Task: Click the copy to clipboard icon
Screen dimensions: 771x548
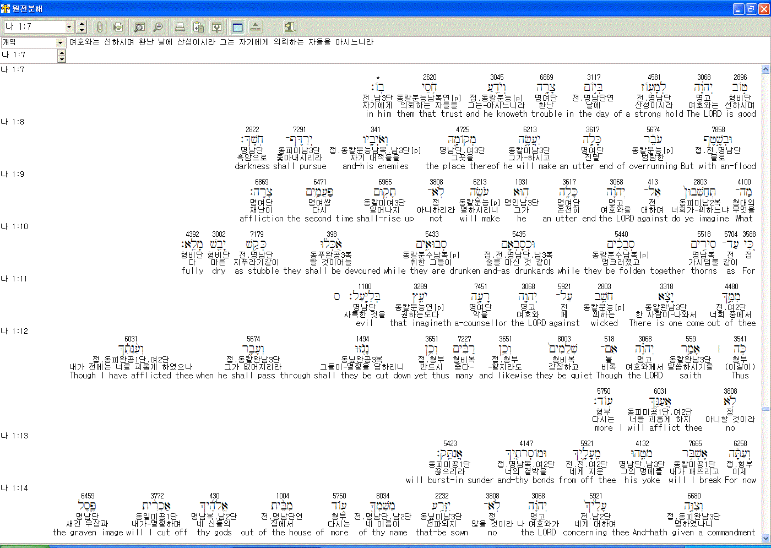Action: point(198,27)
